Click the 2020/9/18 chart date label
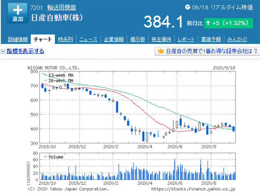 pyautogui.click(x=224, y=68)
